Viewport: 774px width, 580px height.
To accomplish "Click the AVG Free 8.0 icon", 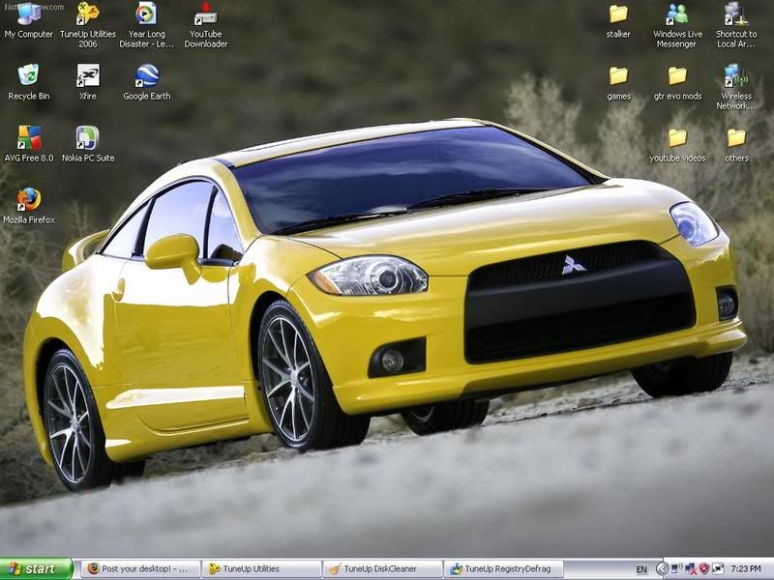I will (x=29, y=137).
